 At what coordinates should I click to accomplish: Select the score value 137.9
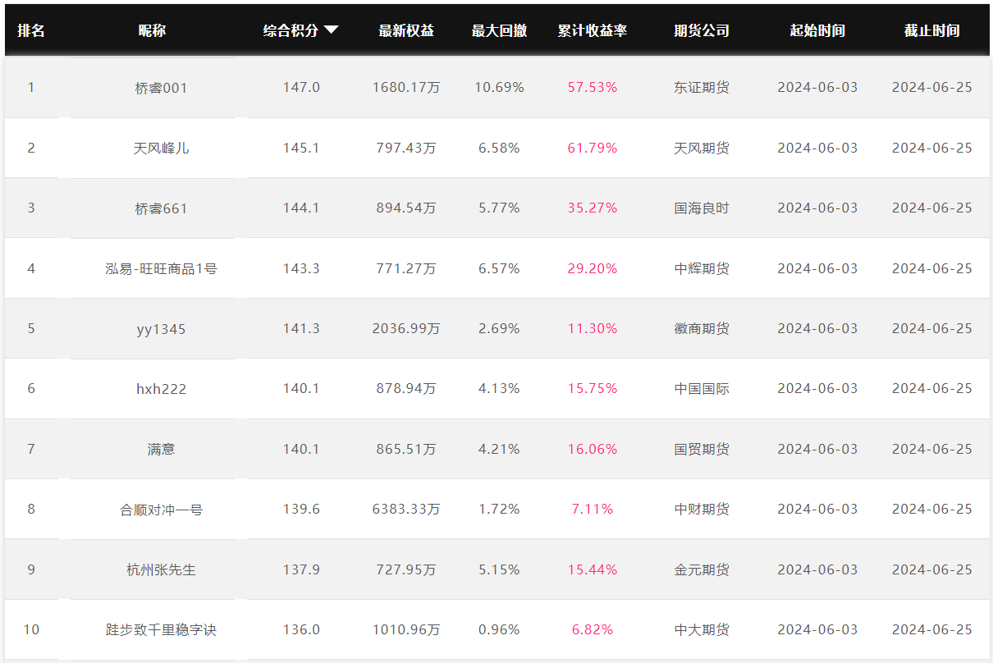tap(301, 569)
